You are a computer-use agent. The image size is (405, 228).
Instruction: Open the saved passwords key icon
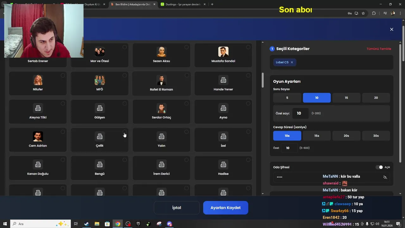350,13
